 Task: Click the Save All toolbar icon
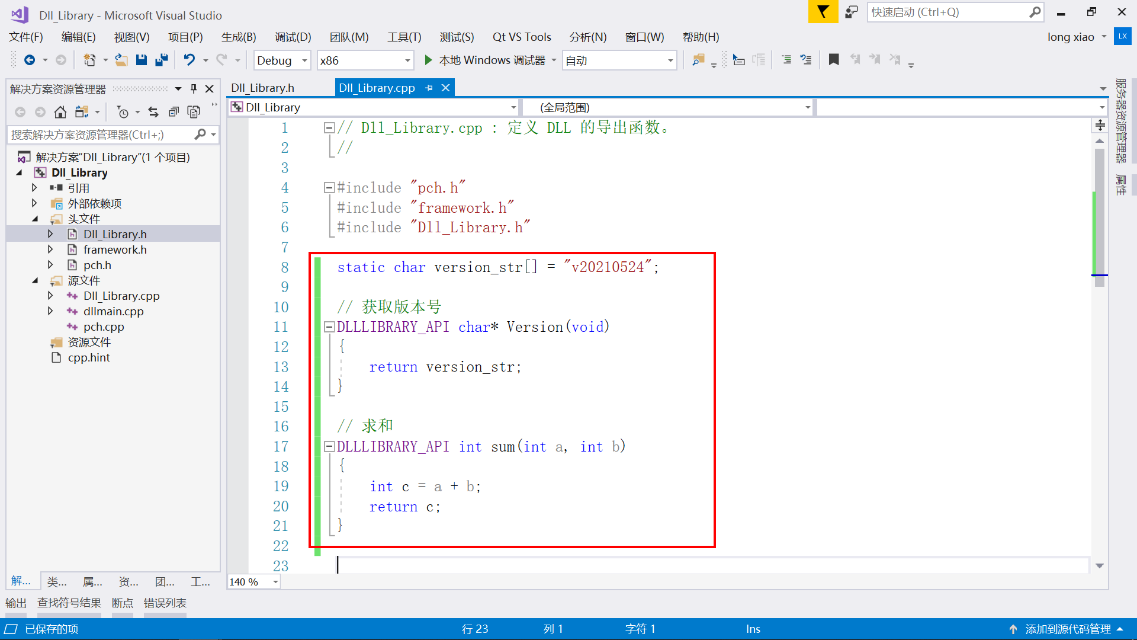click(x=161, y=60)
